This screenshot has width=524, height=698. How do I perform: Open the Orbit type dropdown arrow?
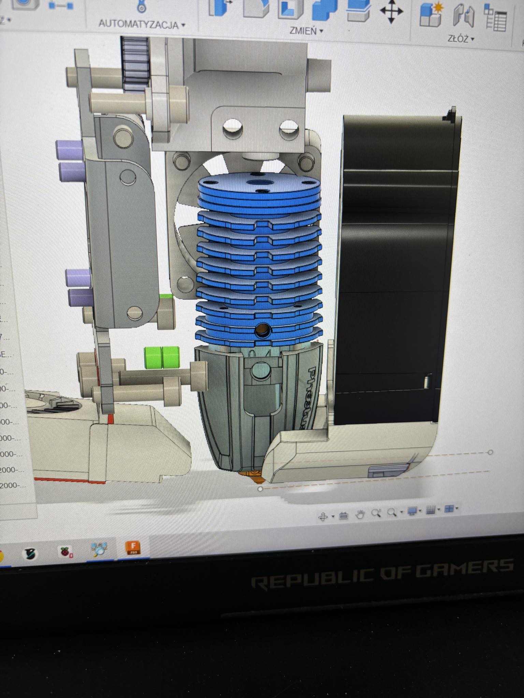click(x=333, y=517)
